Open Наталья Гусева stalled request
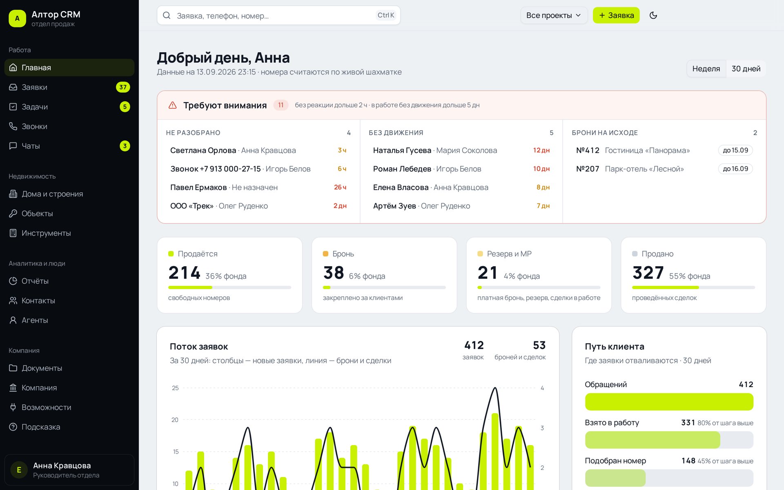The image size is (784, 490). pos(461,150)
